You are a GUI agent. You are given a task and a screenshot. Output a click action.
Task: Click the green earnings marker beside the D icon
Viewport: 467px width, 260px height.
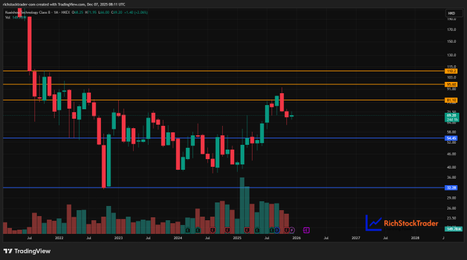(272, 230)
